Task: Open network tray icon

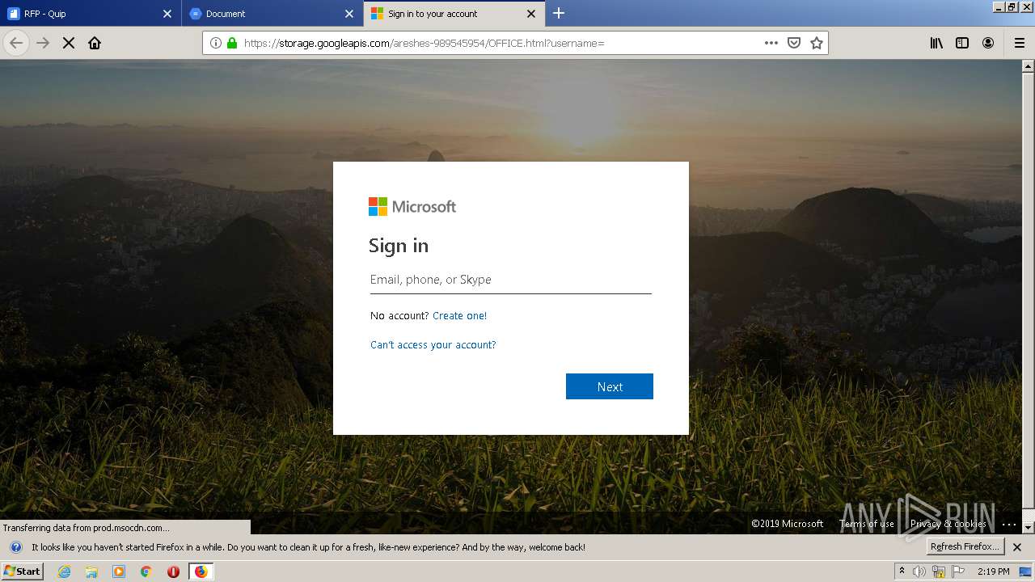Action: [x=939, y=571]
